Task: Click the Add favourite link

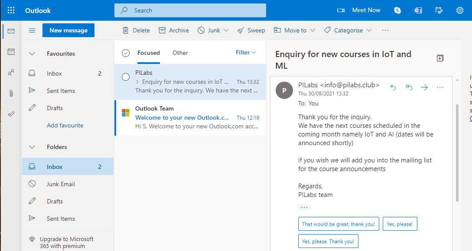Action: (65, 125)
